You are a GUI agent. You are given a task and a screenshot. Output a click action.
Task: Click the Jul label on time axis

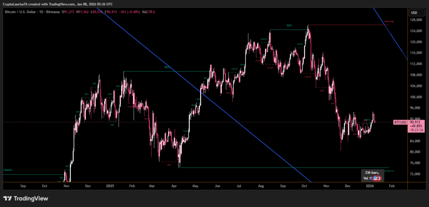[239, 185]
